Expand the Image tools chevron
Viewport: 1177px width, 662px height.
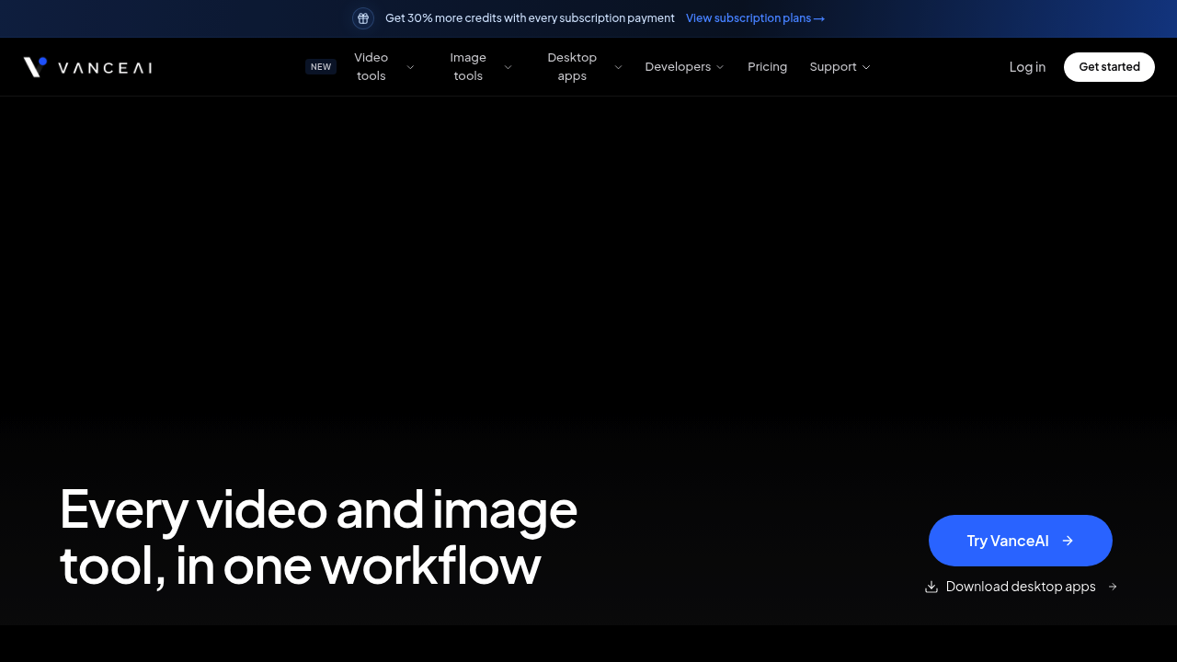click(x=508, y=67)
